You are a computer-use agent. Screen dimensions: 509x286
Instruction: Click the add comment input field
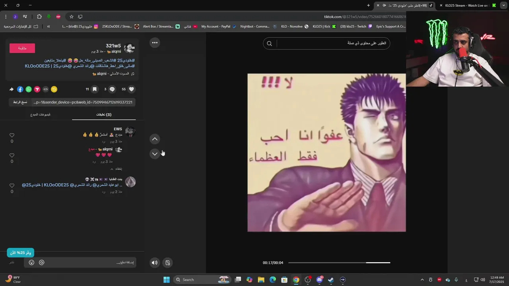80,263
